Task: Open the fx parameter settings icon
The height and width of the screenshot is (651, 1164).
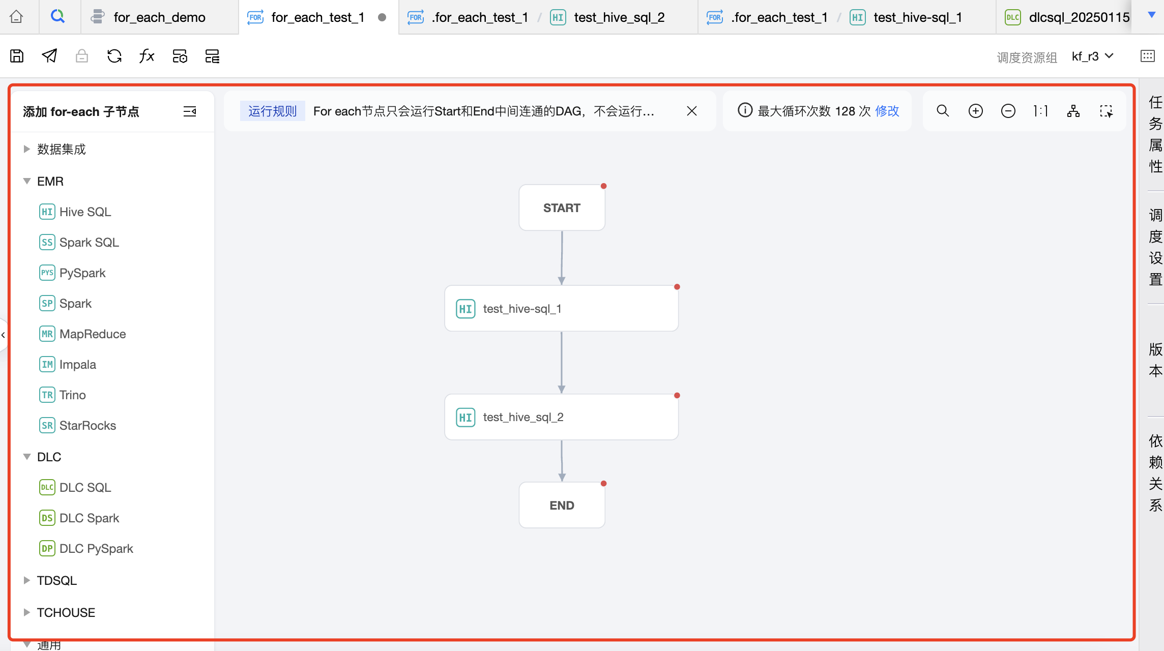Action: point(147,56)
